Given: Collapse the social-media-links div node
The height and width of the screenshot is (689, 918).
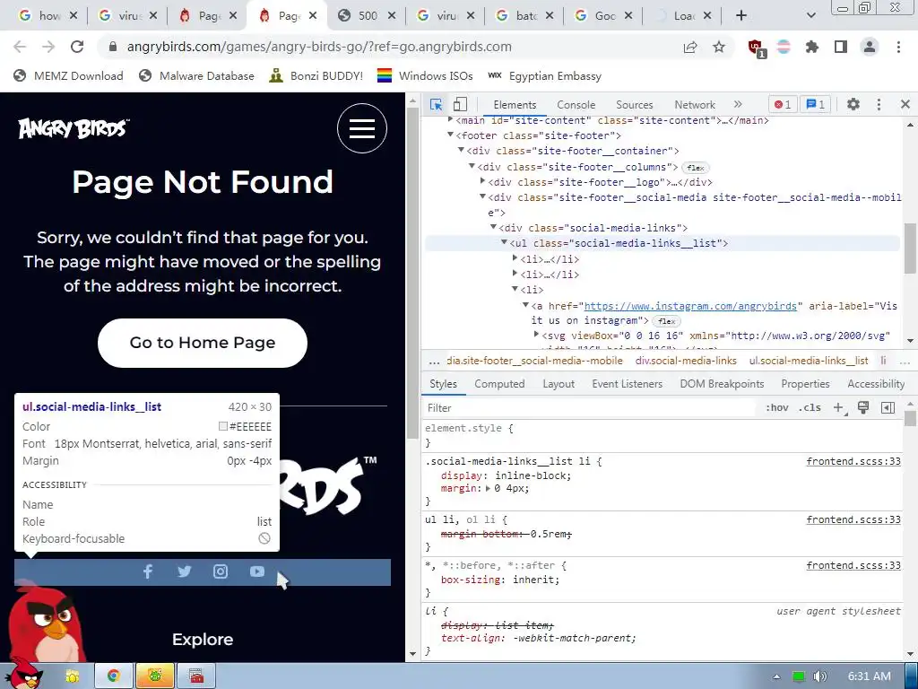Looking at the screenshot, I should (x=493, y=227).
